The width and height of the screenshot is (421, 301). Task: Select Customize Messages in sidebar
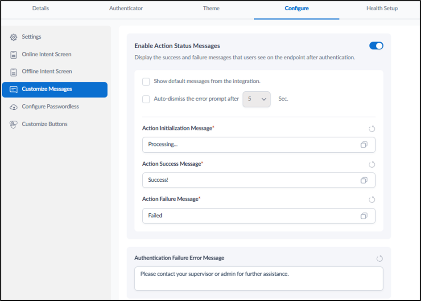coord(55,89)
